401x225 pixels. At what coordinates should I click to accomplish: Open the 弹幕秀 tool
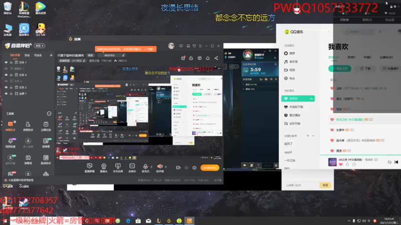point(28,159)
